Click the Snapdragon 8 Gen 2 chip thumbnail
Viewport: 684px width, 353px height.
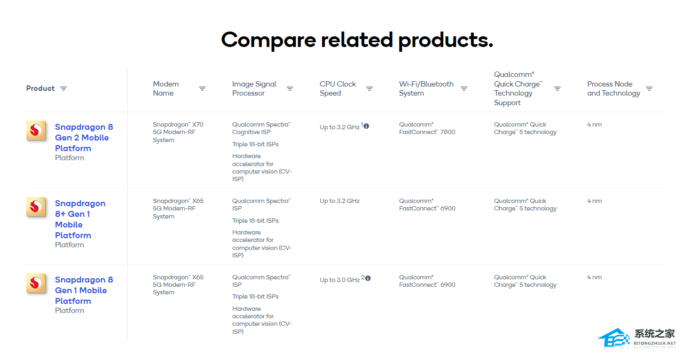point(36,130)
